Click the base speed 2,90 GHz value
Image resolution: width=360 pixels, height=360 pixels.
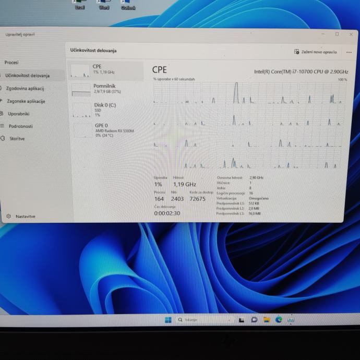256,178
